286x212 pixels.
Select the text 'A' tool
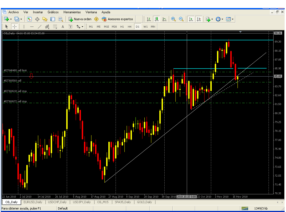pyautogui.click(x=63, y=27)
